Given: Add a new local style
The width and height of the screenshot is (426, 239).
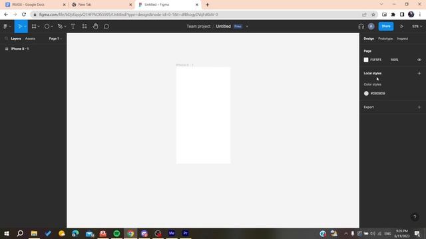Looking at the screenshot, I should pyautogui.click(x=419, y=73).
